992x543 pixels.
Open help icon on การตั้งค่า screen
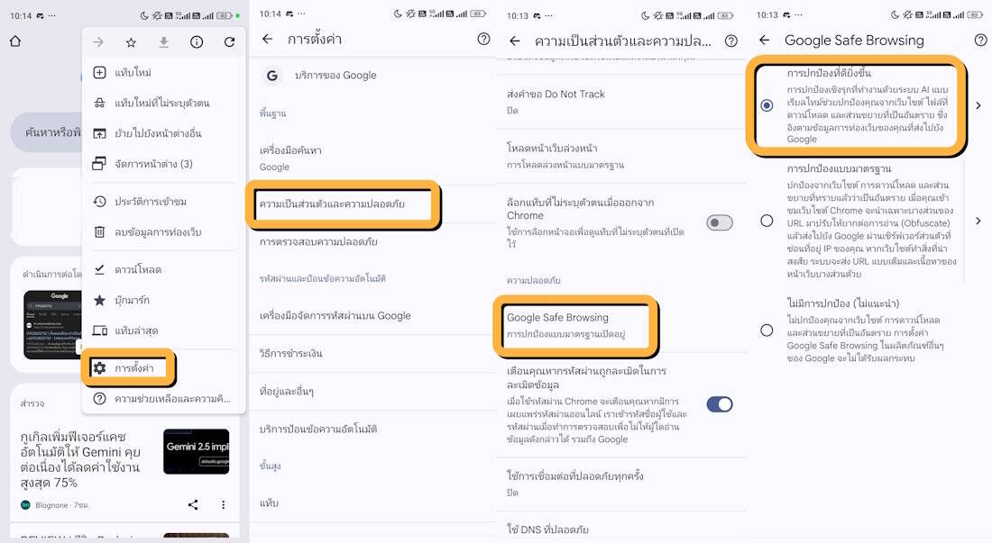coord(483,39)
